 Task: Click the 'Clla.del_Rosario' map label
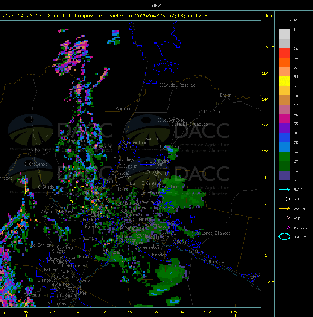coord(177,85)
